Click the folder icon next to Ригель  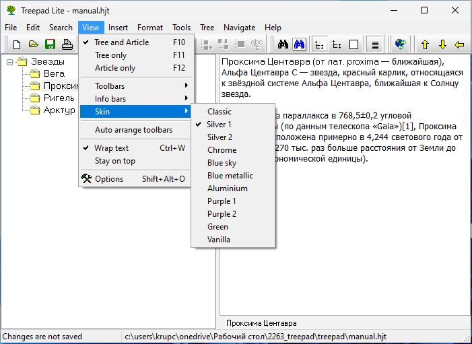click(34, 98)
